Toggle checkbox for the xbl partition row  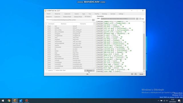pyautogui.click(x=46, y=26)
